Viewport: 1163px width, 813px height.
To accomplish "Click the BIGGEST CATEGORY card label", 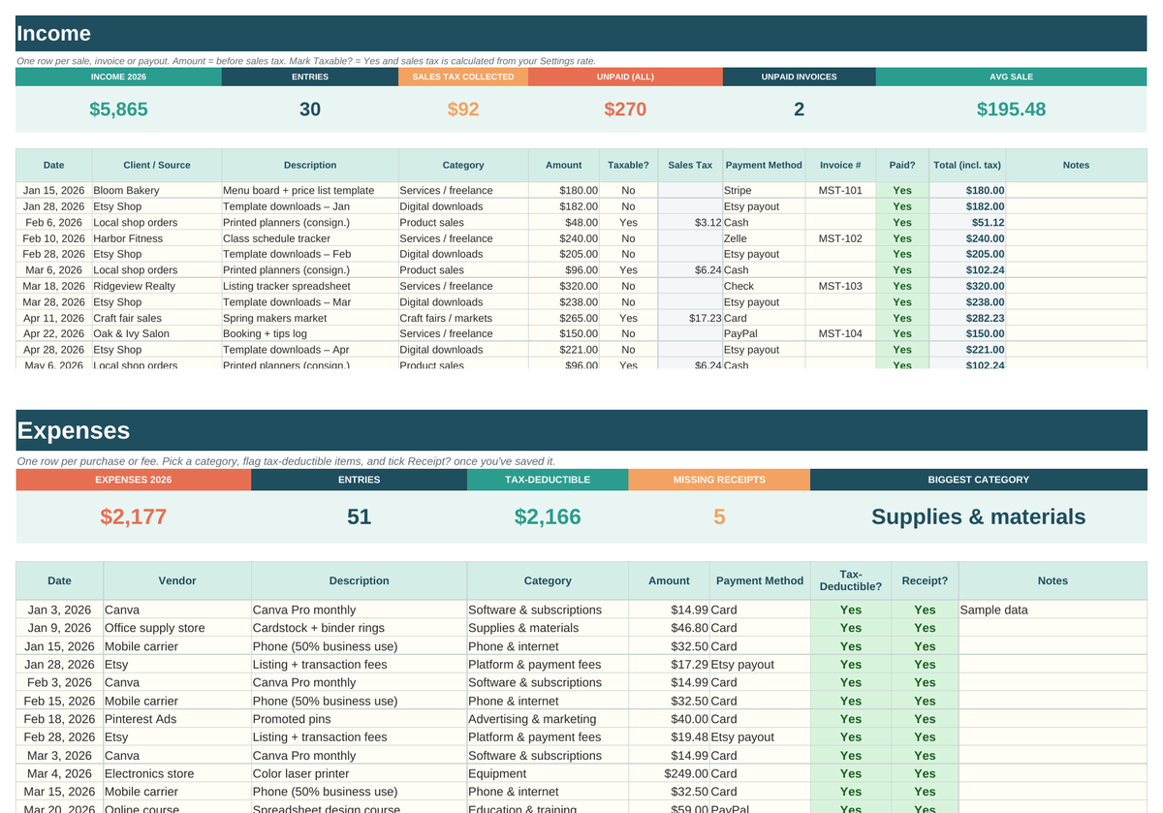I will pyautogui.click(x=979, y=480).
